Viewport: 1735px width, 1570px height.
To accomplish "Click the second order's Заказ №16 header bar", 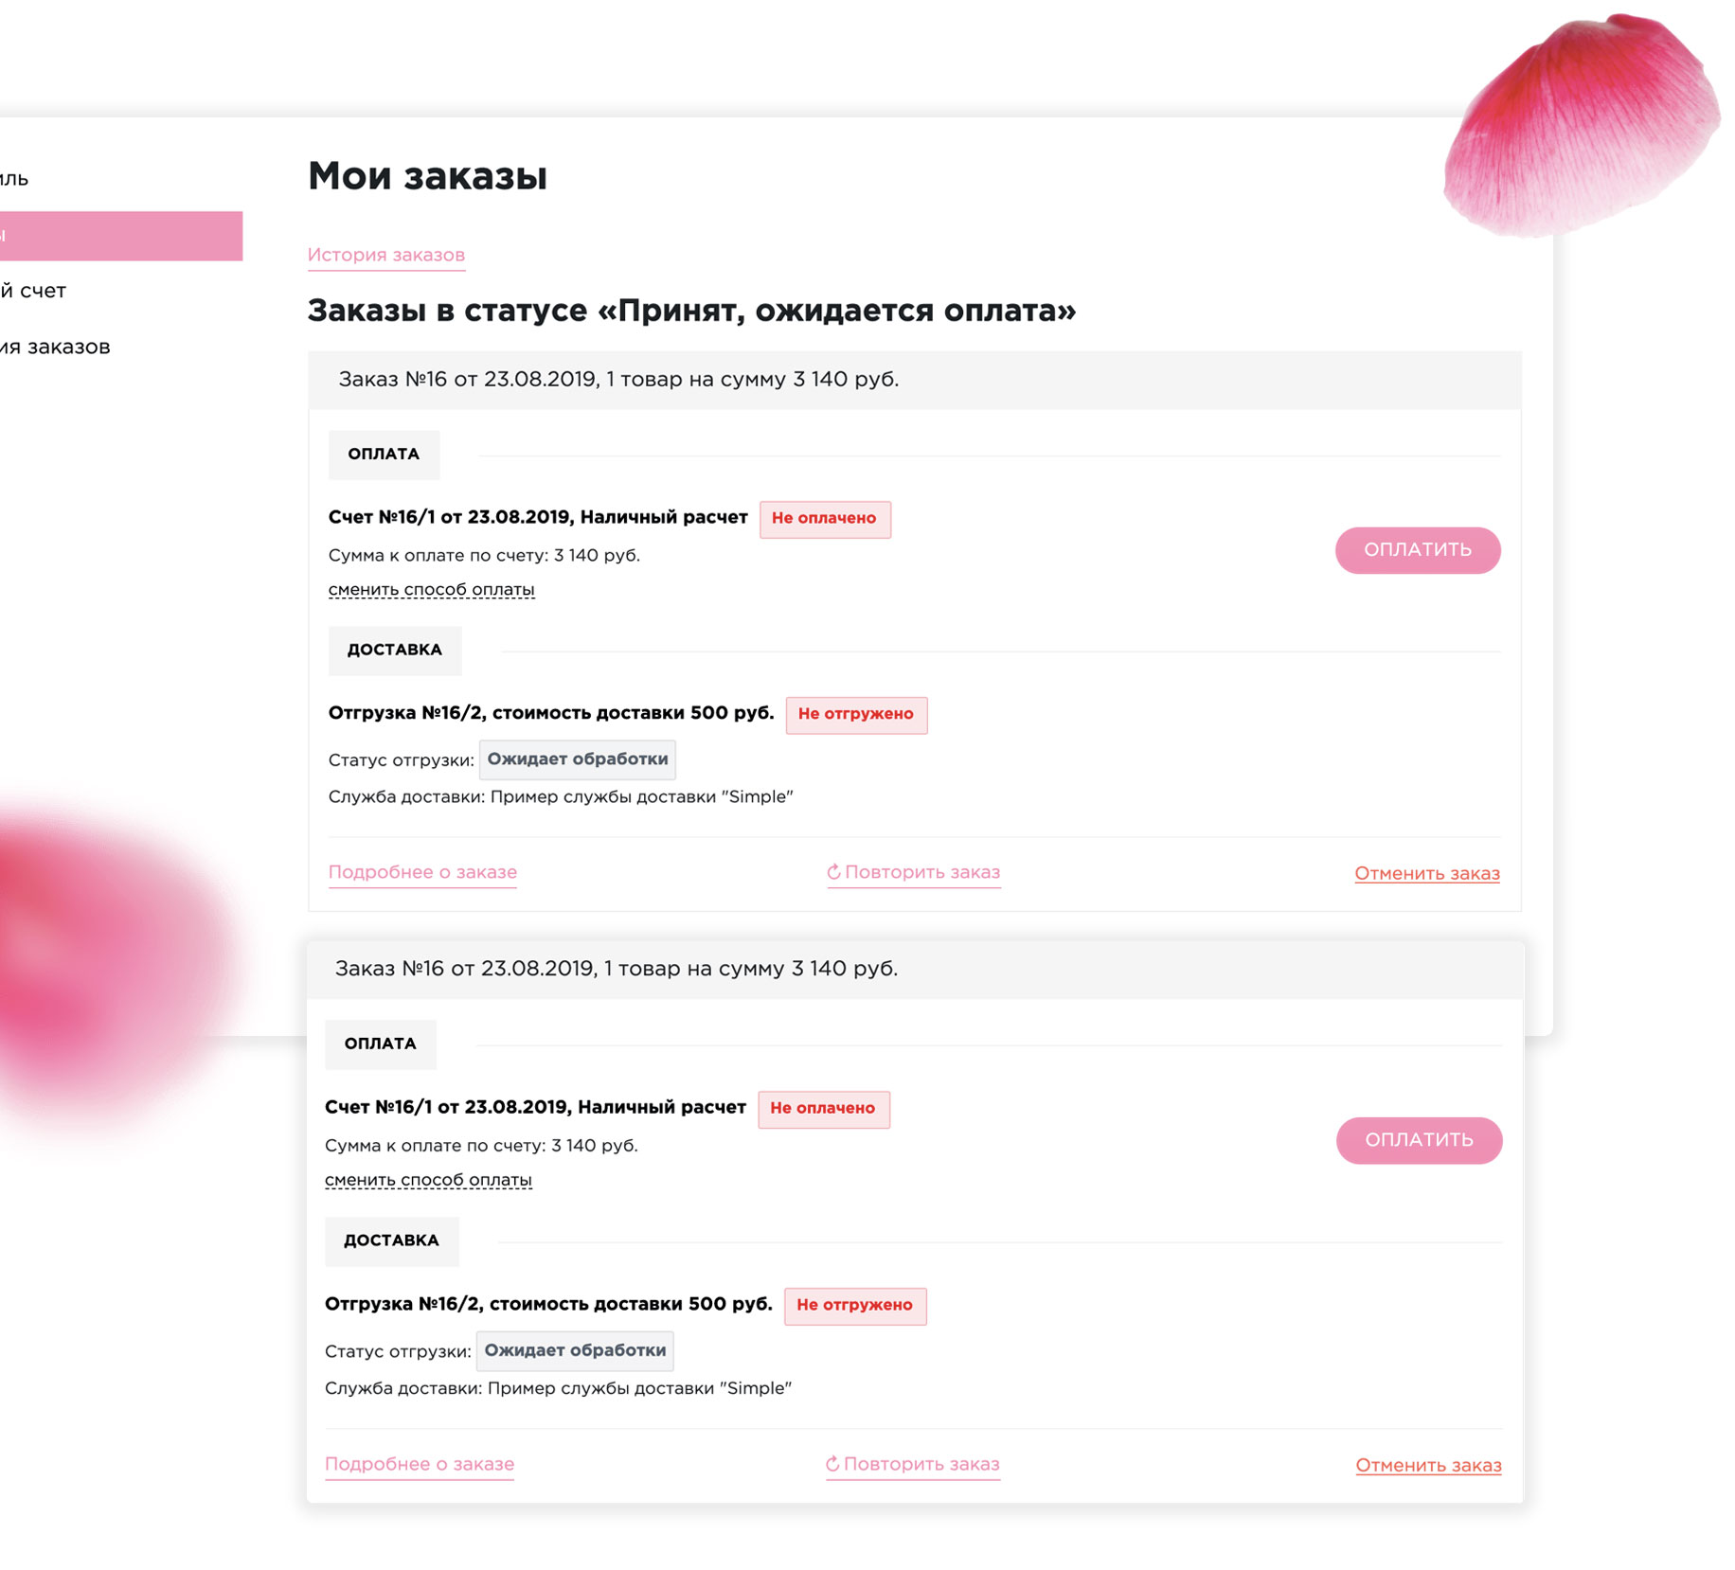I will (x=914, y=969).
